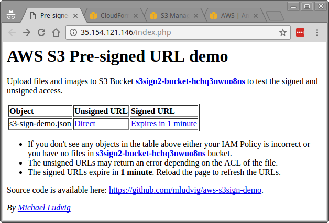The height and width of the screenshot is (223, 329).
Task: Click the Object column header
Action: (40, 111)
